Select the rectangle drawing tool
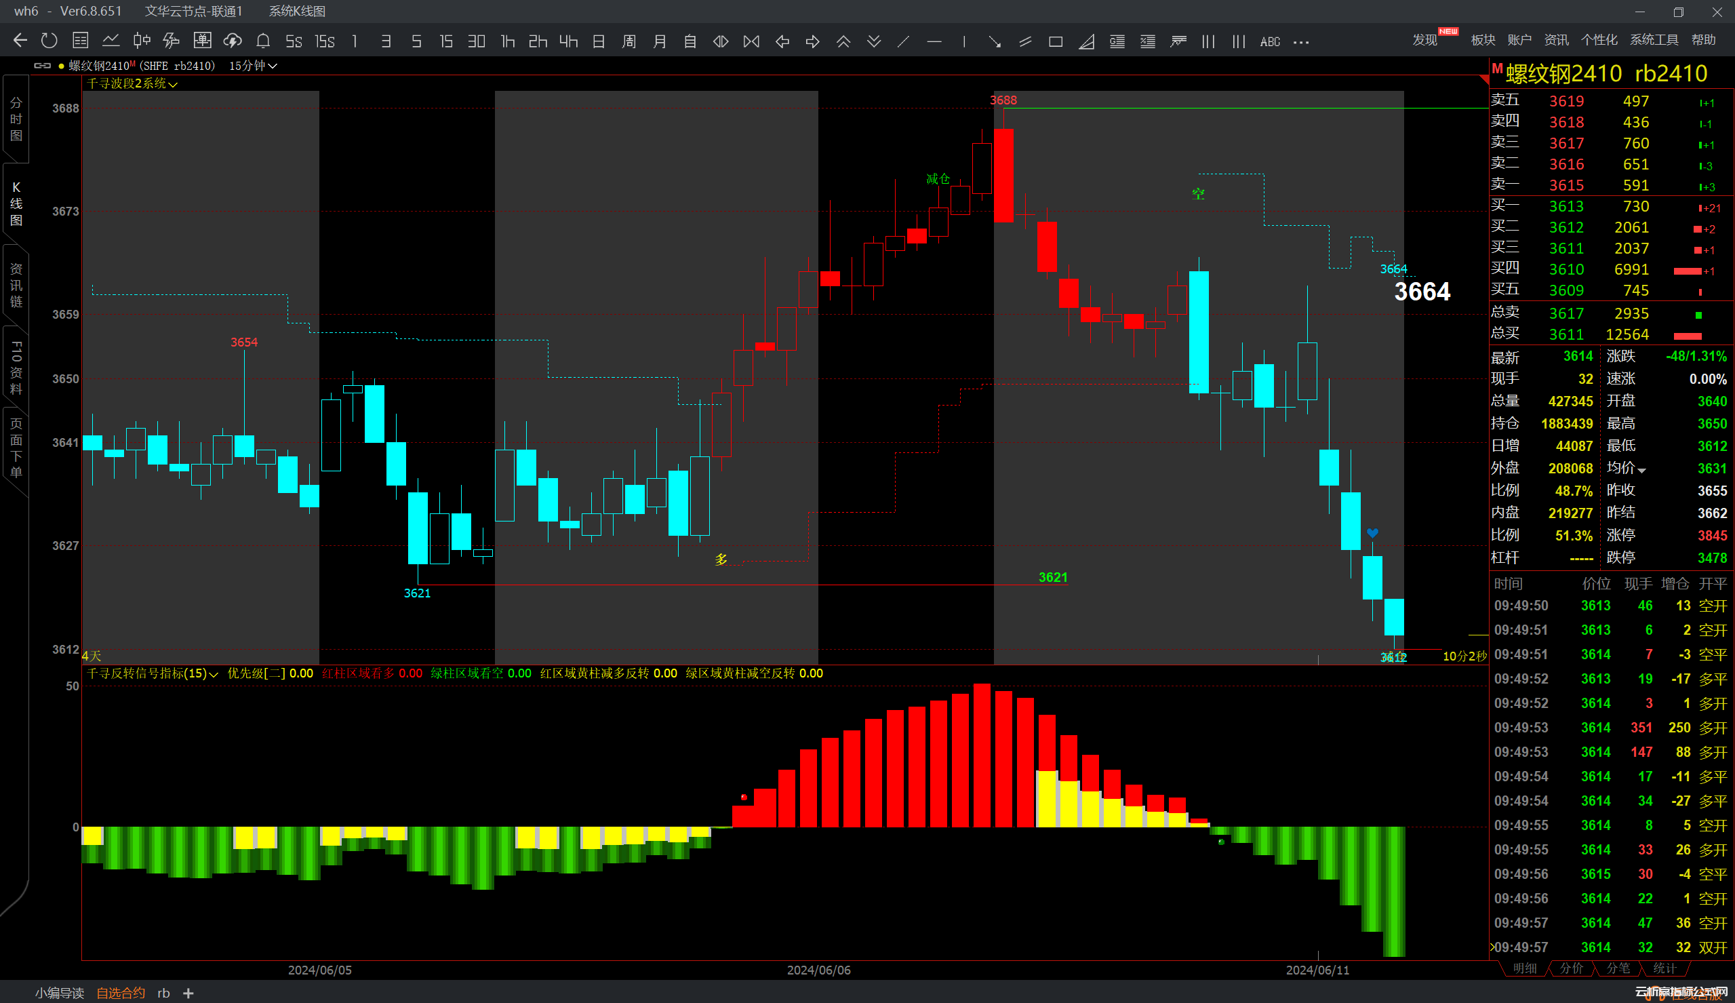 pyautogui.click(x=1056, y=42)
